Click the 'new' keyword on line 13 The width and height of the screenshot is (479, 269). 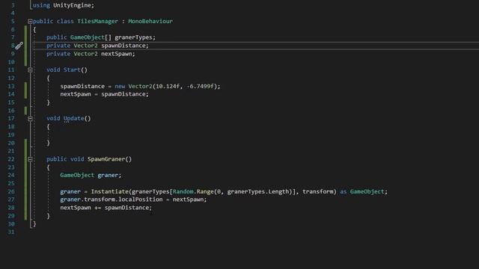[120, 86]
